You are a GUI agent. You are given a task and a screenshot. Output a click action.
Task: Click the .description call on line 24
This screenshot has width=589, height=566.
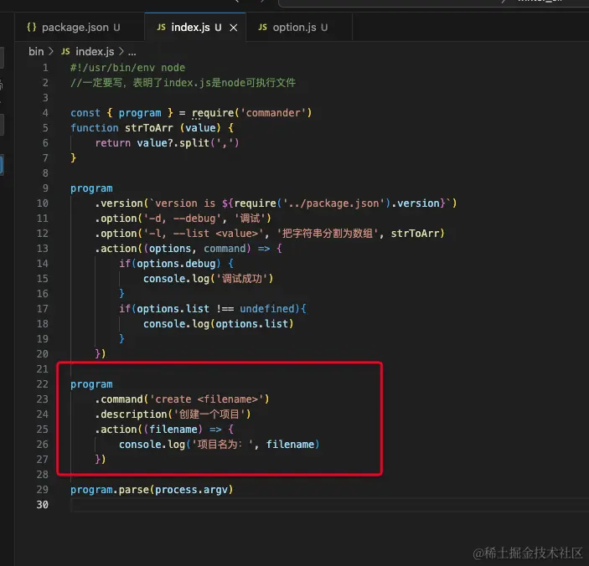point(131,414)
